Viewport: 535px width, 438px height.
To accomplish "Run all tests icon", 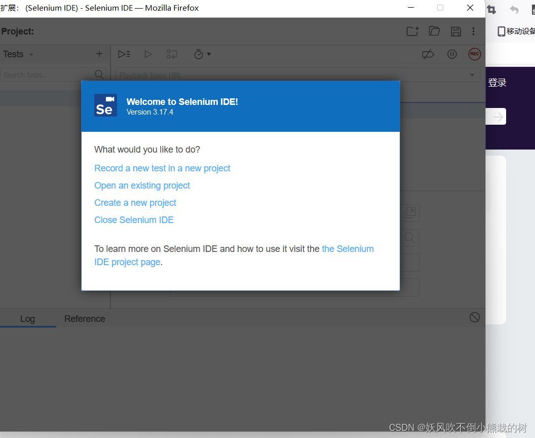I will click(124, 54).
